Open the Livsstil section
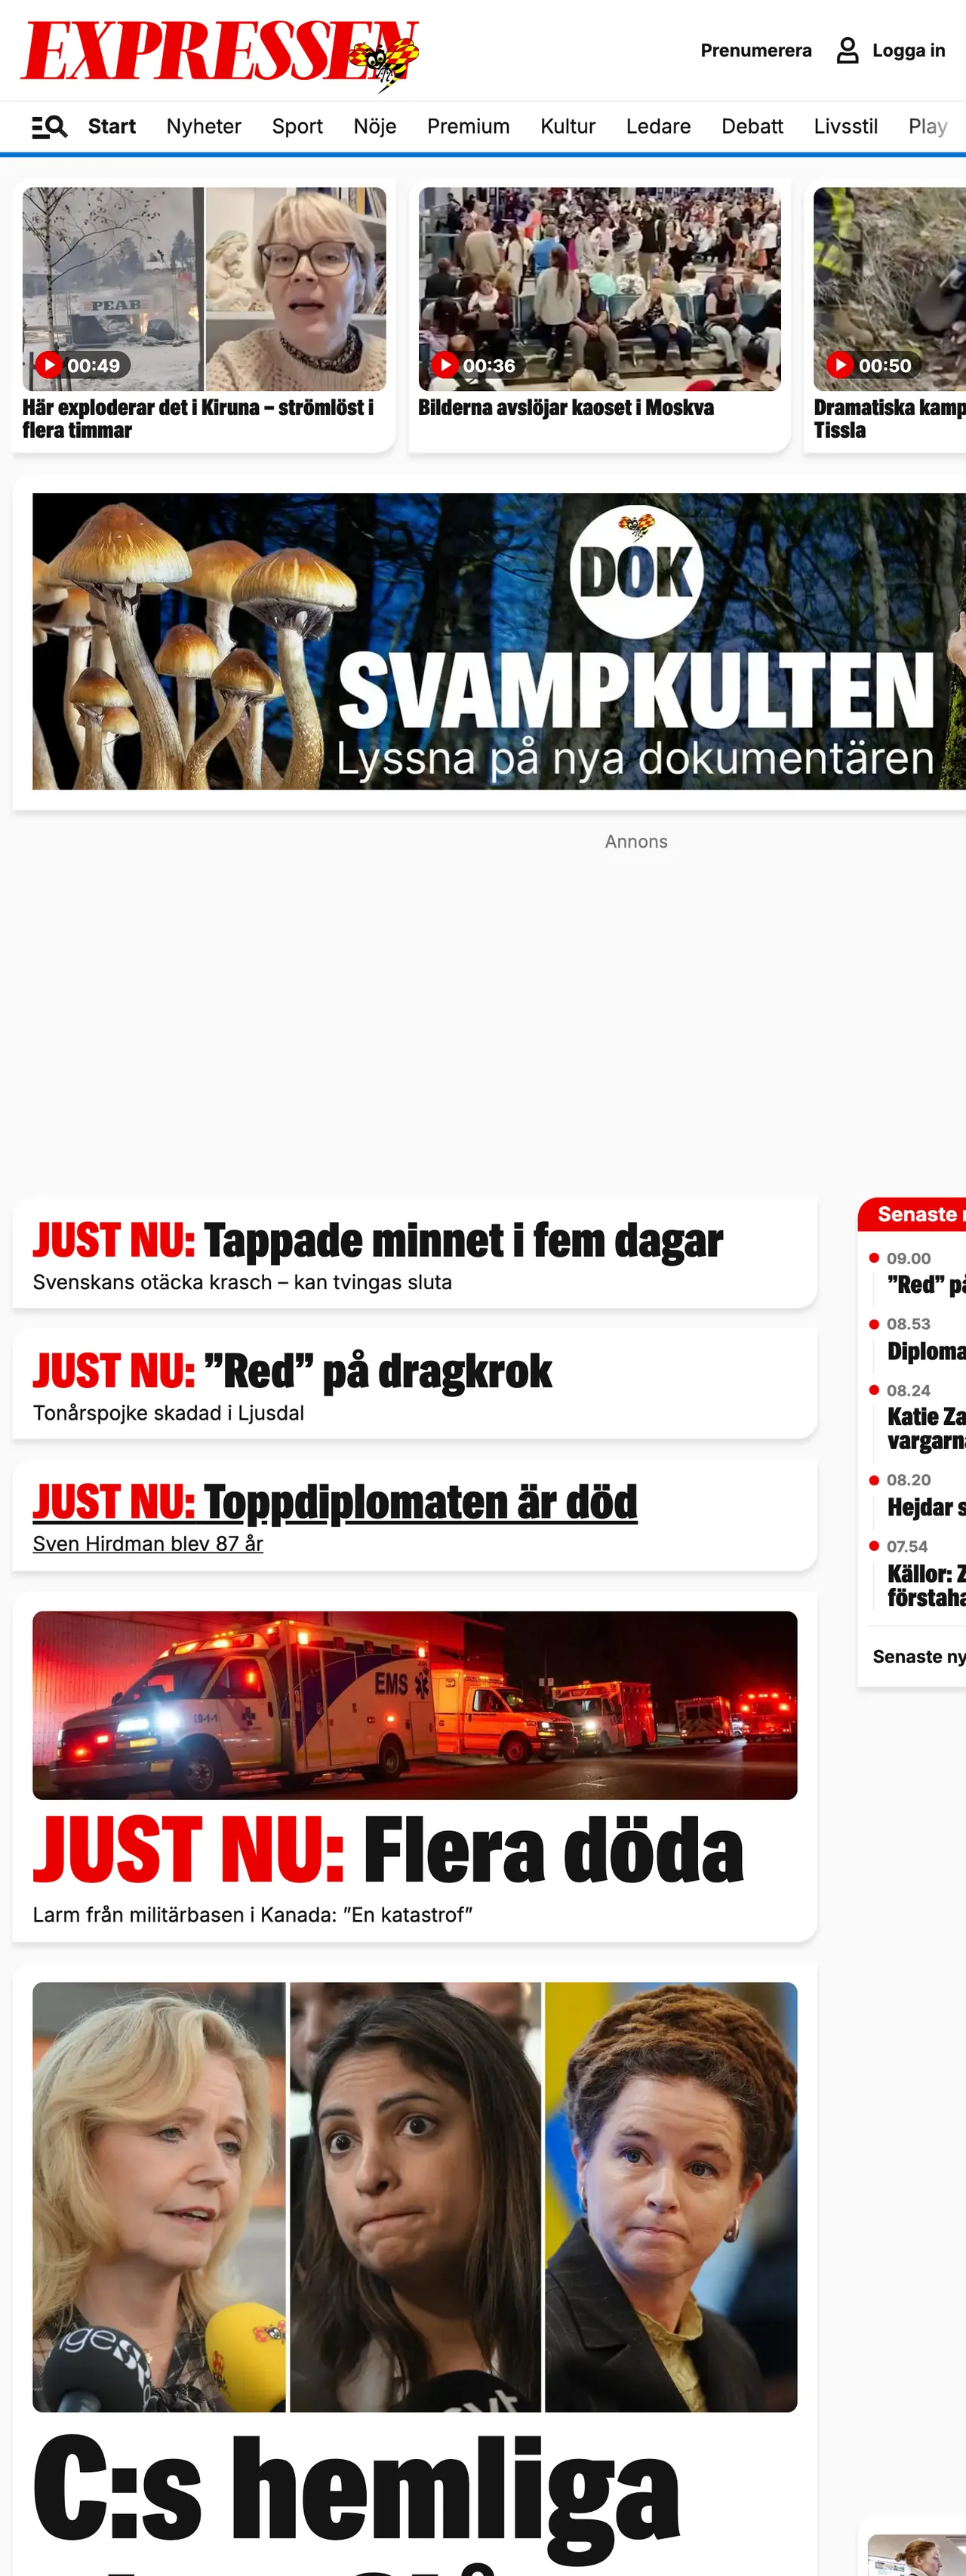Screen dimensions: 966x2576 [x=846, y=127]
